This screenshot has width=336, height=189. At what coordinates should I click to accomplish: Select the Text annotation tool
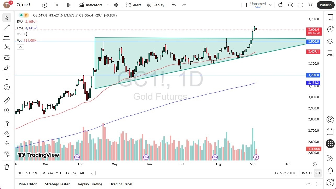7,77
